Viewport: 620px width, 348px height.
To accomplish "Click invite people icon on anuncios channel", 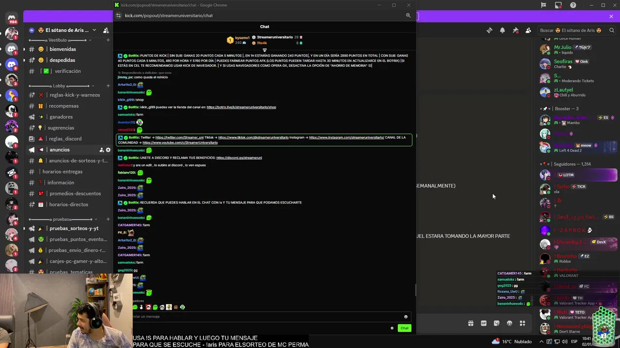I will pos(101,150).
